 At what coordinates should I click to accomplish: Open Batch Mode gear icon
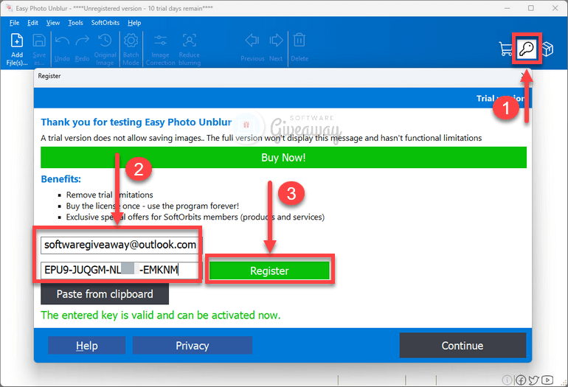coord(131,41)
